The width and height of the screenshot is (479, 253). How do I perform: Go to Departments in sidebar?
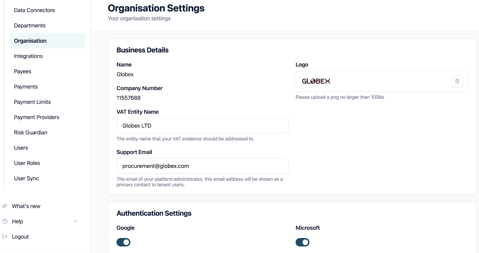[x=30, y=25]
